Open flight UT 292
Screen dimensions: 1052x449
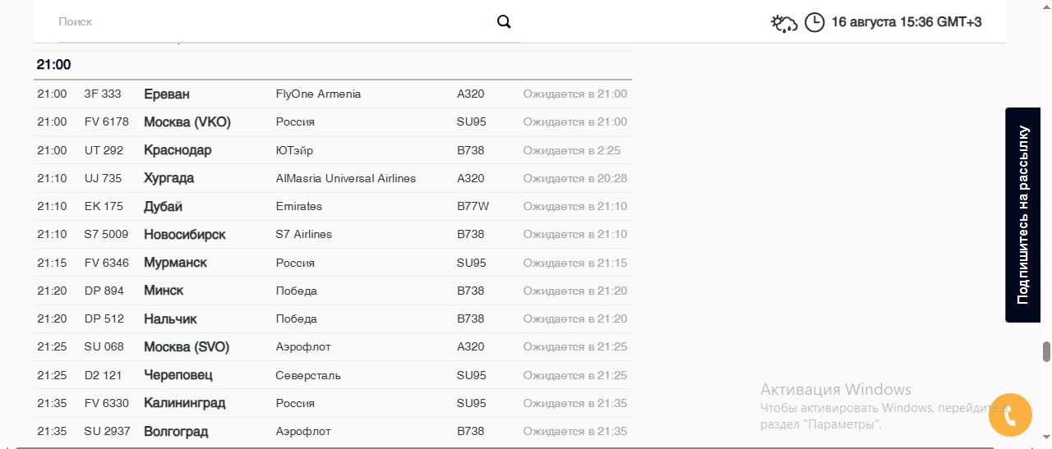(104, 150)
